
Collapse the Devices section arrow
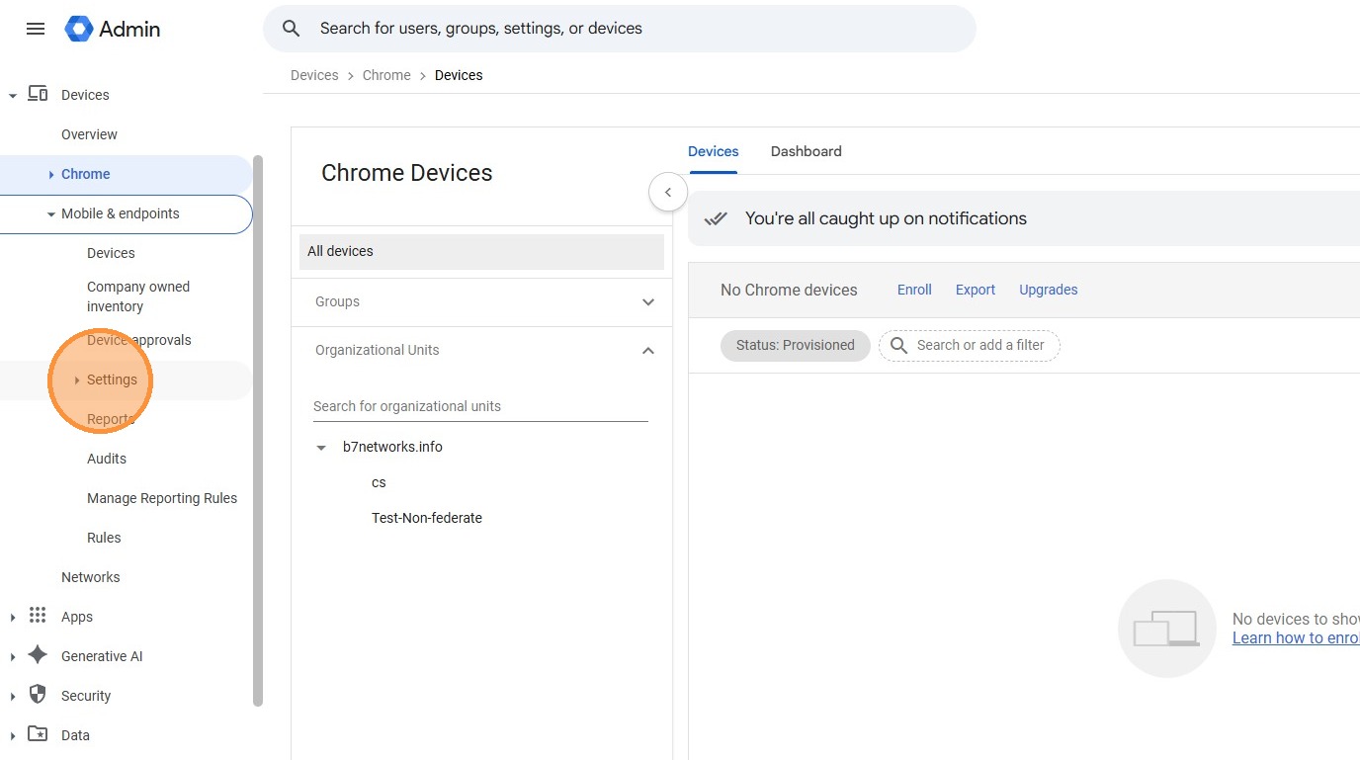pos(12,96)
